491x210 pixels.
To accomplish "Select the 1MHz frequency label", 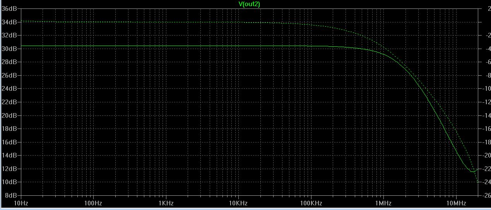I will pos(383,203).
